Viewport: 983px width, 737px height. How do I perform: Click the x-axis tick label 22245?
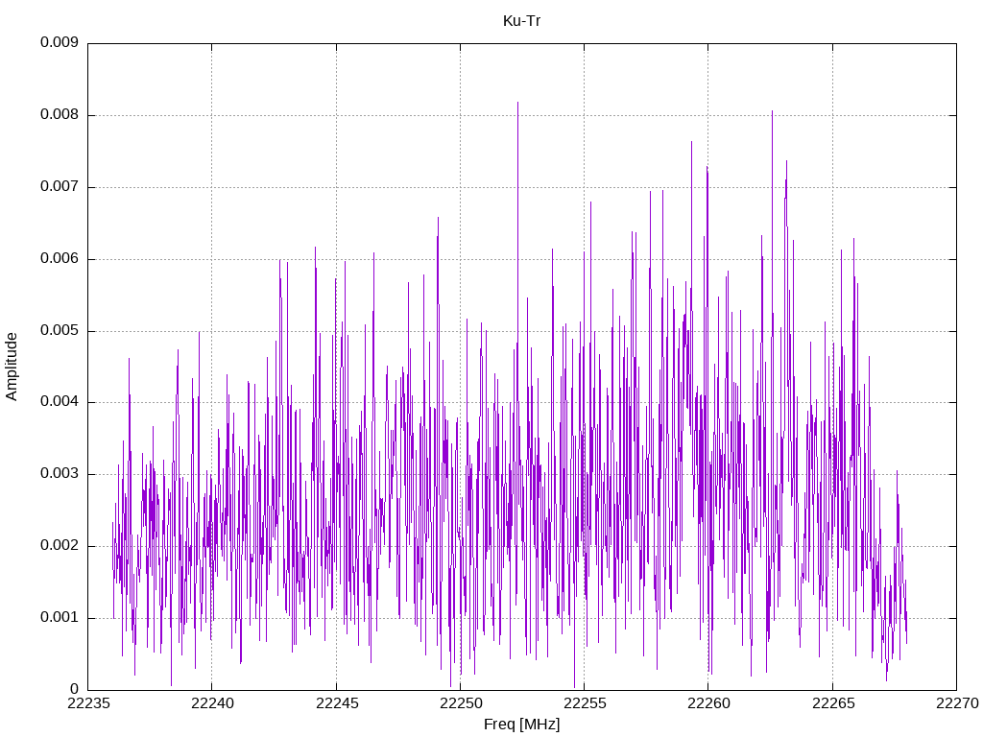tap(337, 703)
